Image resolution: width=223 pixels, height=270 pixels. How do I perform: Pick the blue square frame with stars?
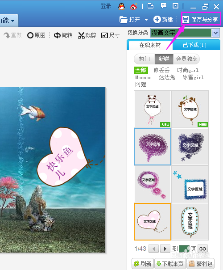pos(190,184)
